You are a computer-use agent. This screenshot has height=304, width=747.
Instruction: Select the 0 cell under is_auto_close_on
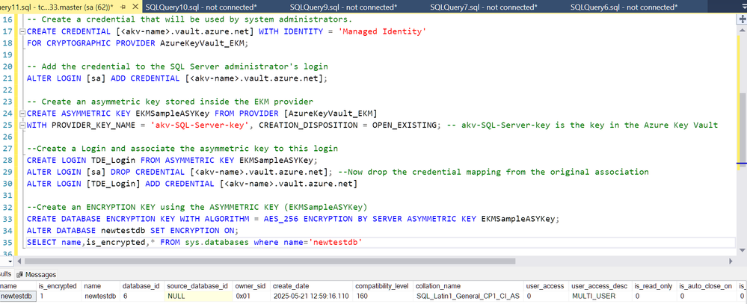pyautogui.click(x=707, y=296)
